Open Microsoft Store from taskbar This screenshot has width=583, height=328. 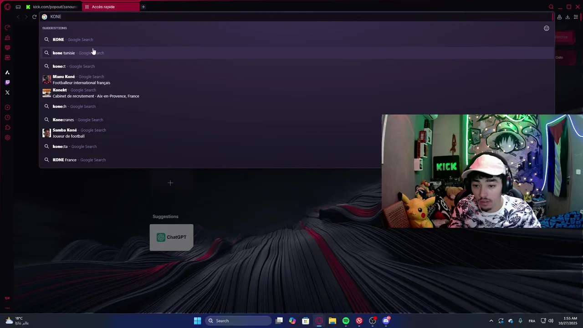click(x=306, y=321)
